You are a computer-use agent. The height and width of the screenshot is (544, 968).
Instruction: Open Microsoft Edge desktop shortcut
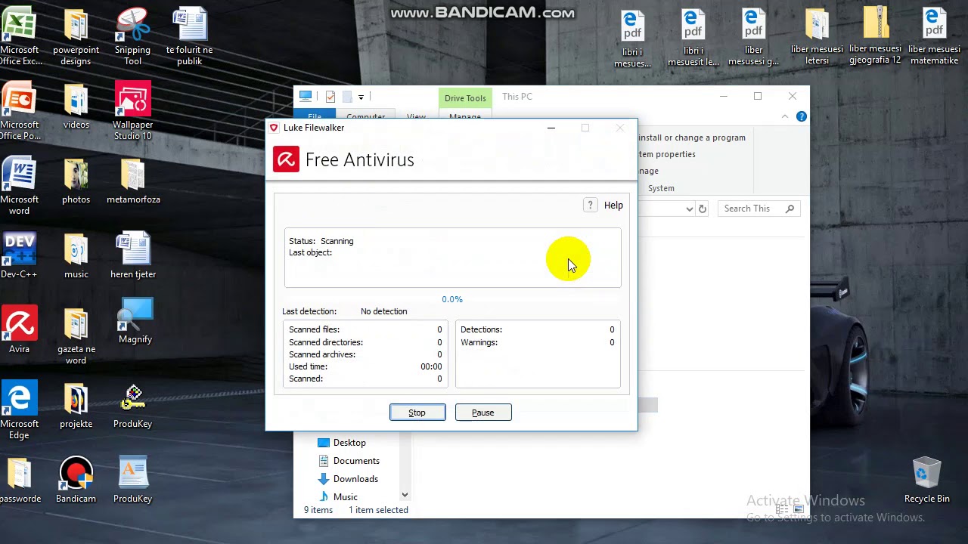pos(20,411)
